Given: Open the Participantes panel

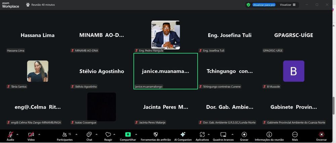Looking at the screenshot, I should tap(65, 136).
